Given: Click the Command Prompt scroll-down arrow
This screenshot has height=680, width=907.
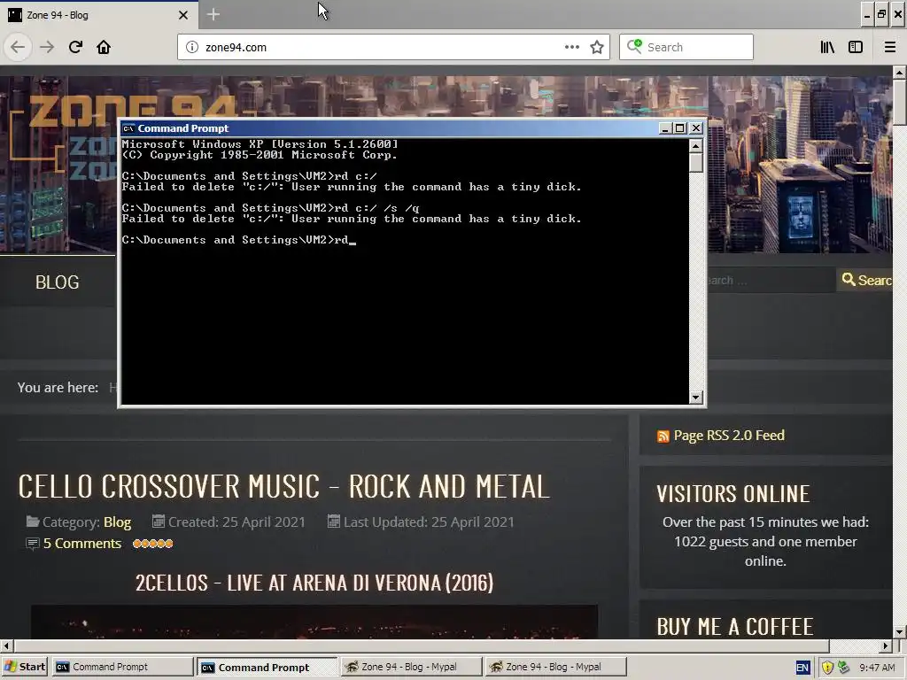Looking at the screenshot, I should (x=696, y=398).
